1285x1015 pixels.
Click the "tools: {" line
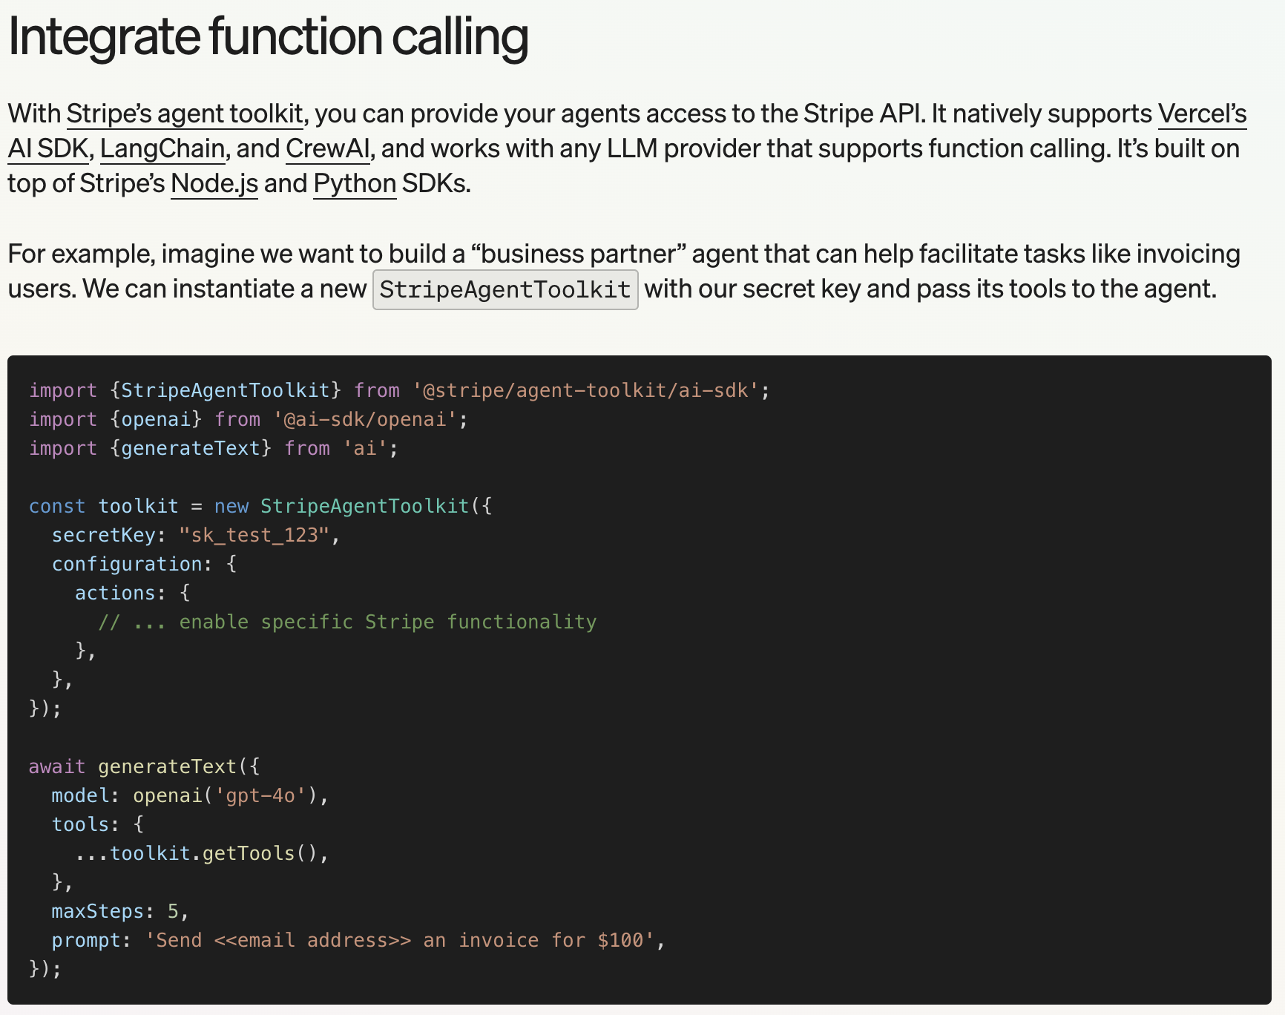click(98, 824)
